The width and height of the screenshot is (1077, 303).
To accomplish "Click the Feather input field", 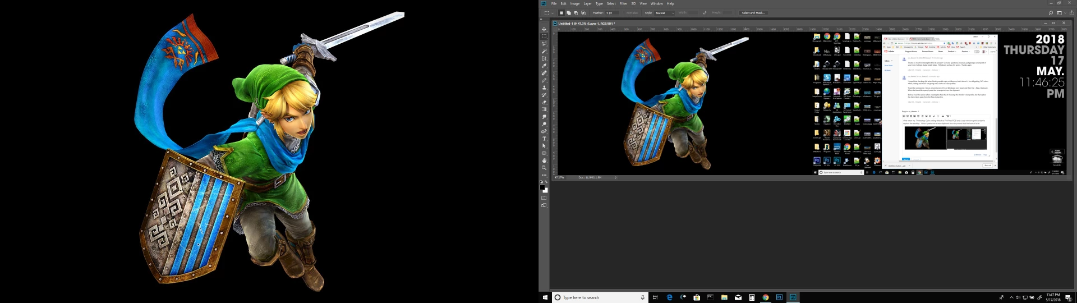I will [x=612, y=13].
